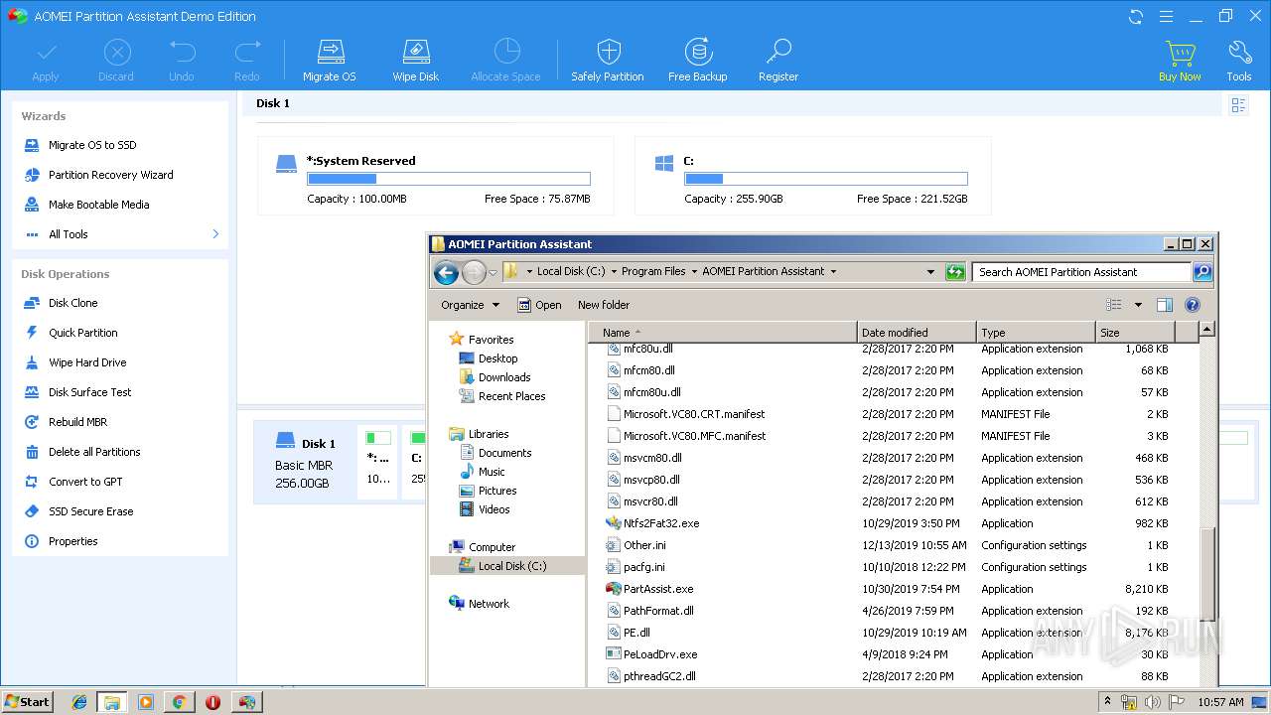Sort files by Date modified column
Image resolution: width=1271 pixels, height=715 pixels.
pos(917,333)
